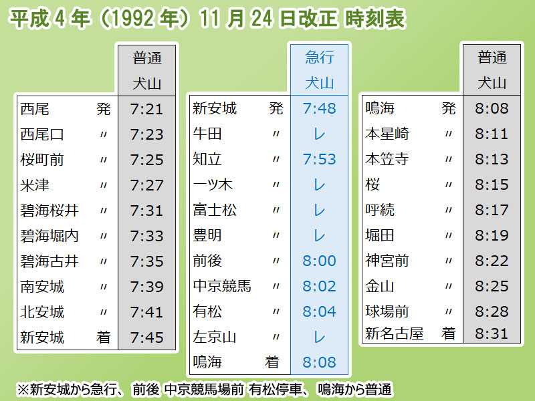This screenshot has height=401, width=535.
Task: Click the blue 急行 header label
Action: [320, 57]
